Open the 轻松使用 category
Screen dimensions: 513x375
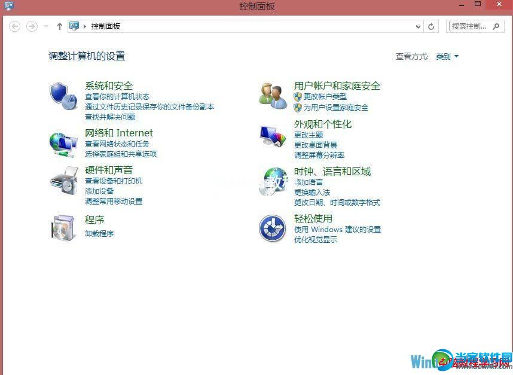coord(313,218)
